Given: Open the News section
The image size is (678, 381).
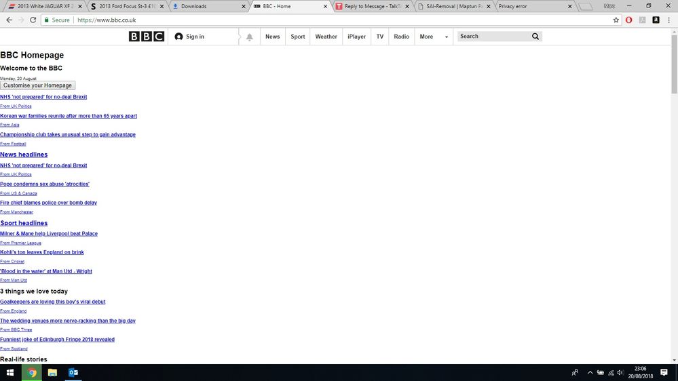Looking at the screenshot, I should click(x=272, y=37).
